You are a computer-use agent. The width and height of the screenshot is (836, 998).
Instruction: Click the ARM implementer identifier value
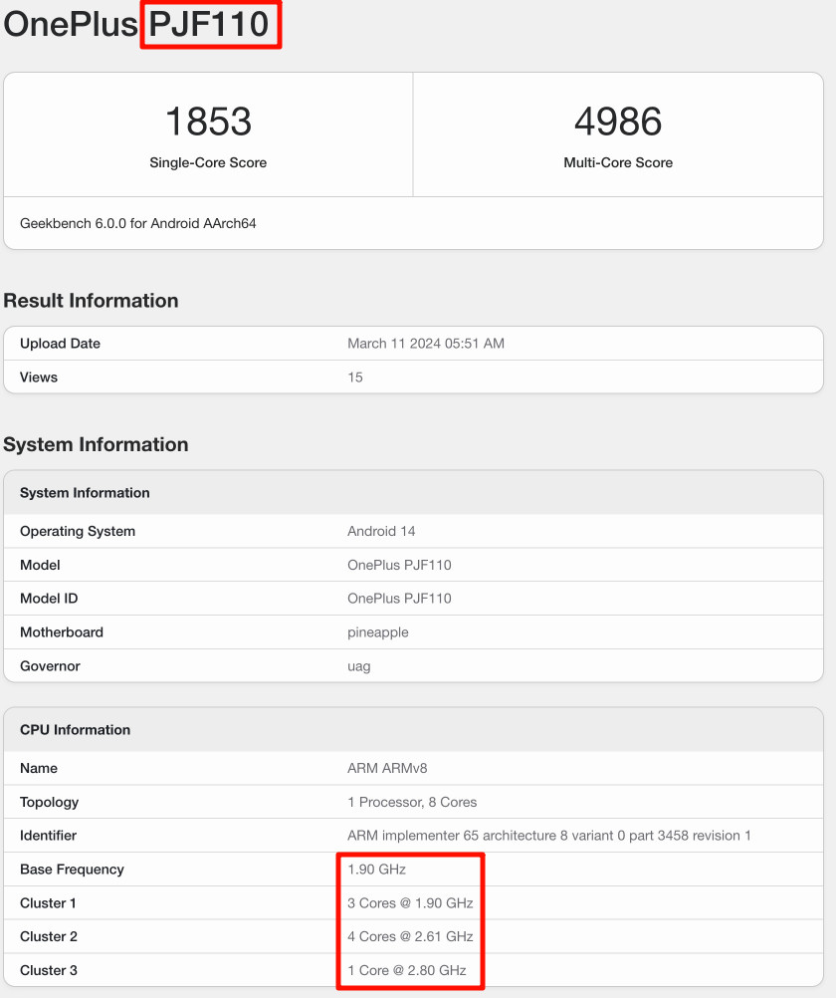point(549,836)
